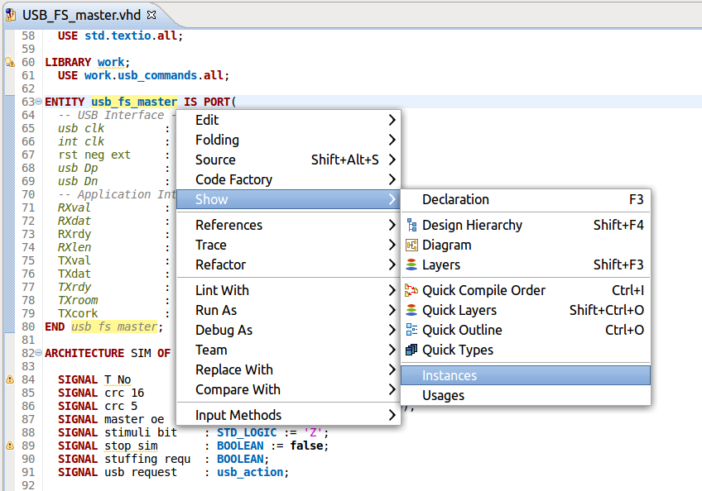The width and height of the screenshot is (702, 491).
Task: Click the Quick Compile Order icon
Action: coord(411,290)
